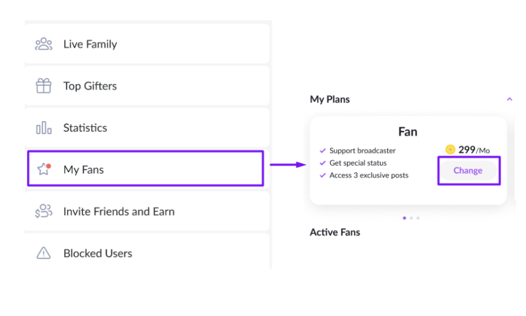The image size is (526, 316).
Task: Click the My Fans star icon
Action: (43, 170)
